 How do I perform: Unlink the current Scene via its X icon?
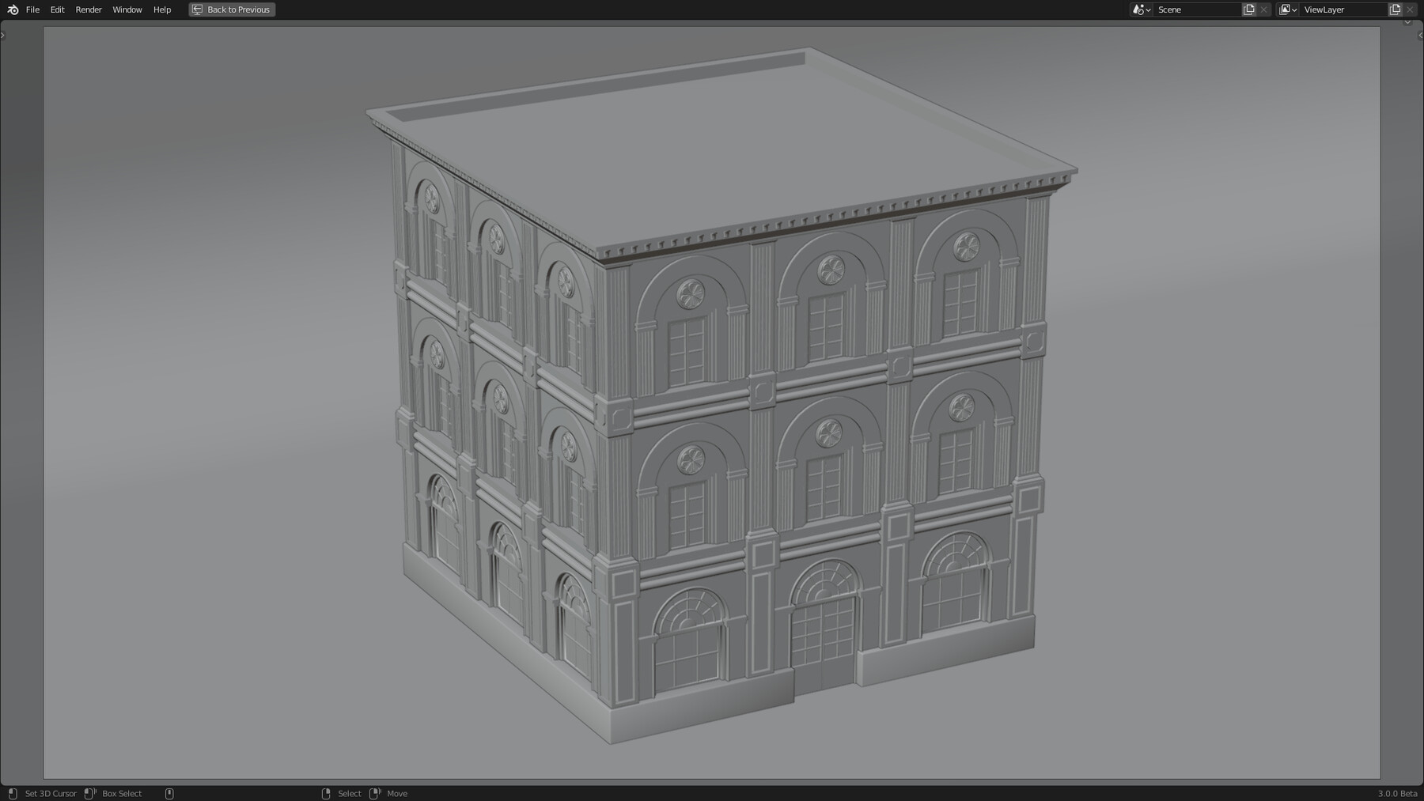pos(1263,9)
